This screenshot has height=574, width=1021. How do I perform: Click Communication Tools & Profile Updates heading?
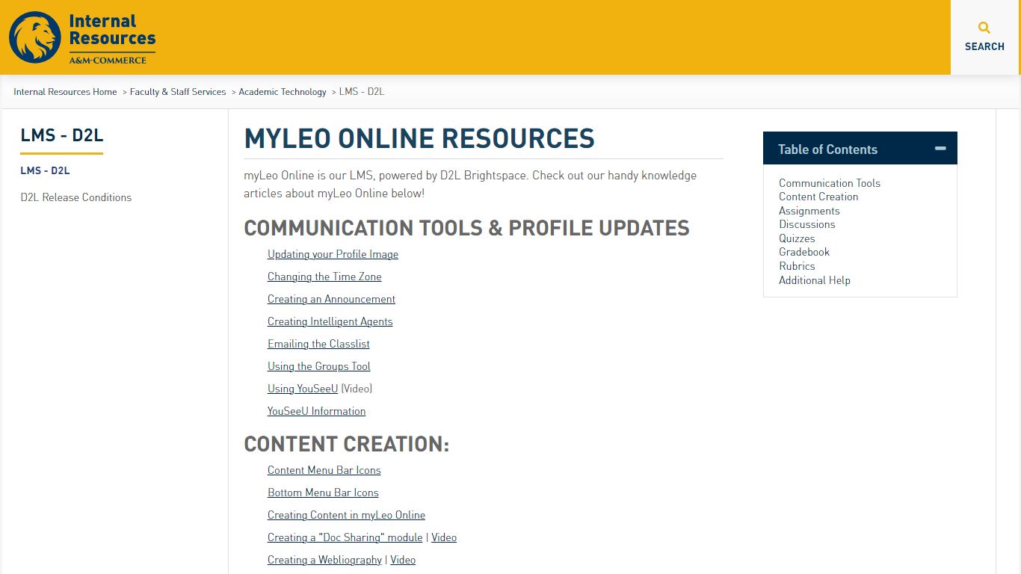click(466, 228)
